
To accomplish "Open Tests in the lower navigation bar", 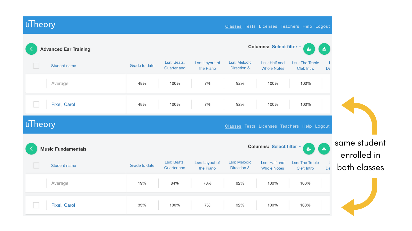I will tap(250, 126).
